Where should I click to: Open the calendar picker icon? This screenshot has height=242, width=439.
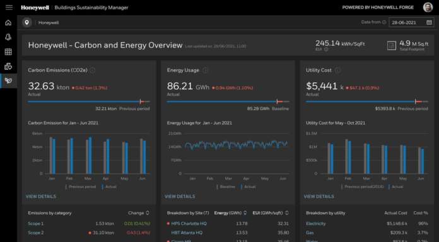click(x=429, y=23)
